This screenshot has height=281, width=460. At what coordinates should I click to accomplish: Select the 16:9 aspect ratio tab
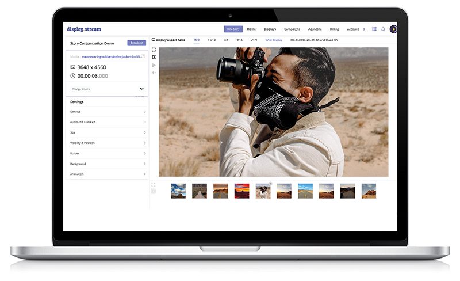(197, 40)
